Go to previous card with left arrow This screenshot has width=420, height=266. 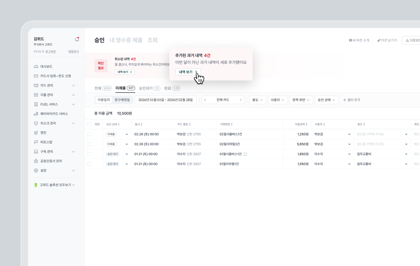205,100
